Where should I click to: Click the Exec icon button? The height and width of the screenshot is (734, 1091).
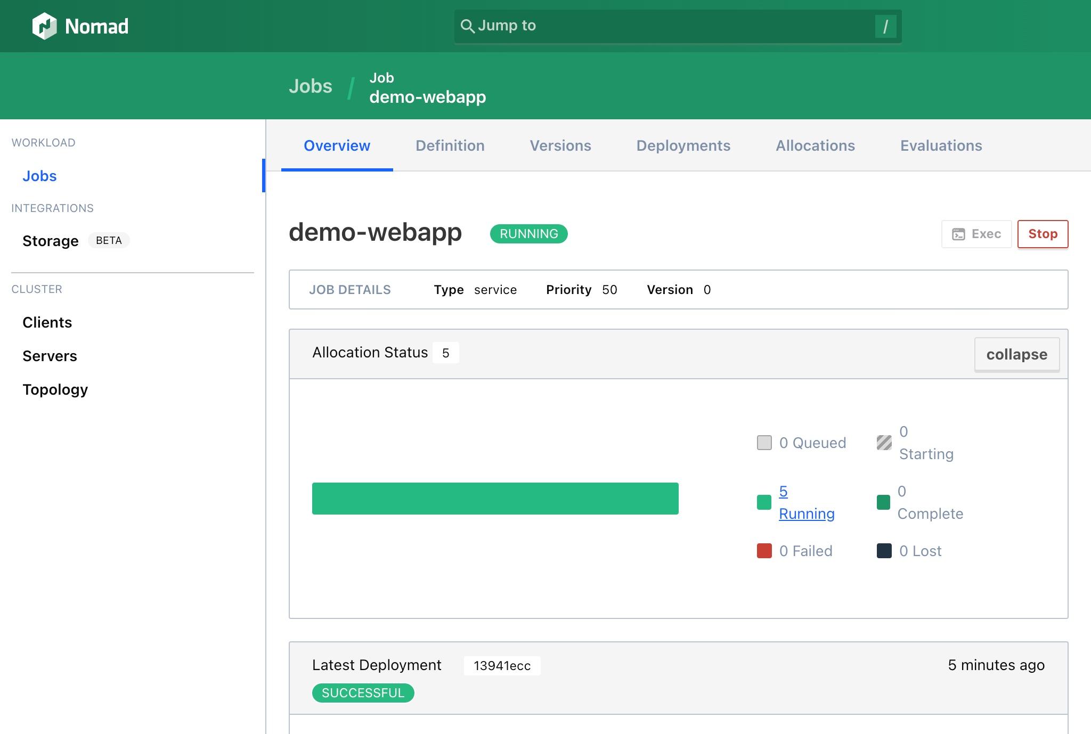click(x=976, y=233)
